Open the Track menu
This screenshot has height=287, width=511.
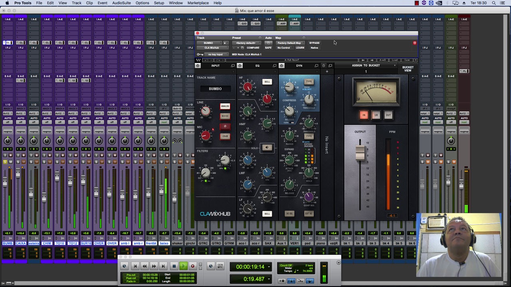click(x=77, y=3)
